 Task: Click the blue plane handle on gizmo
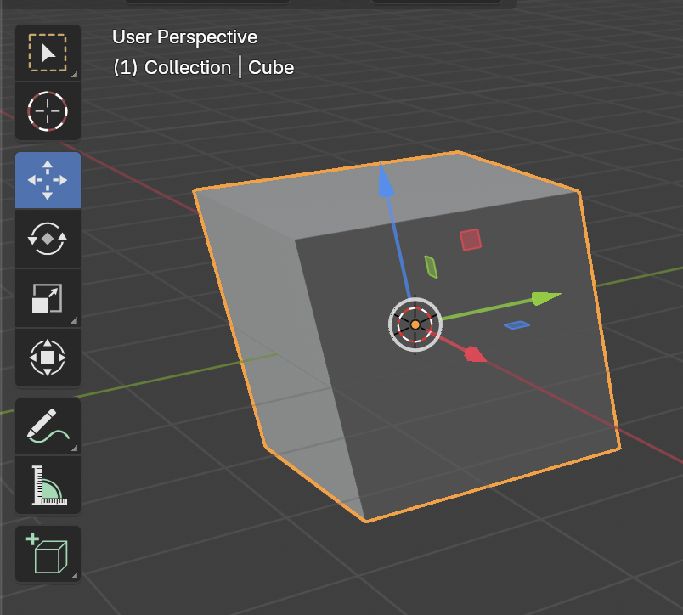coord(516,324)
